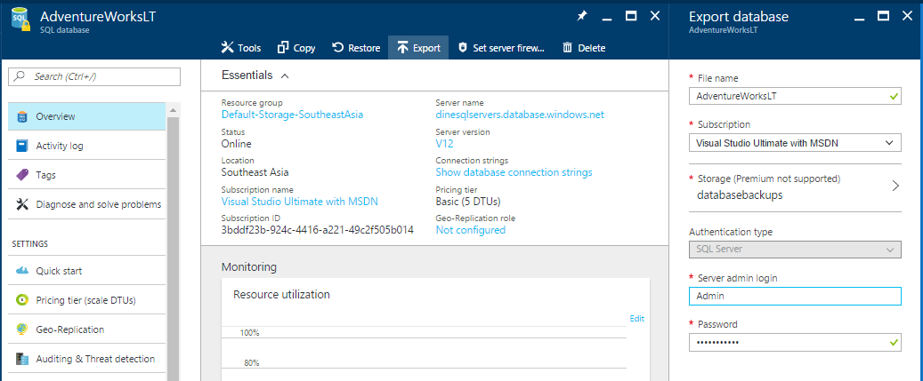Click the Copy icon in toolbar
The height and width of the screenshot is (381, 923).
click(x=282, y=48)
